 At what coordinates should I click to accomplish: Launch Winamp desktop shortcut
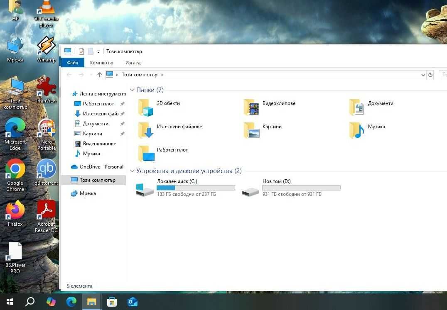tap(46, 49)
